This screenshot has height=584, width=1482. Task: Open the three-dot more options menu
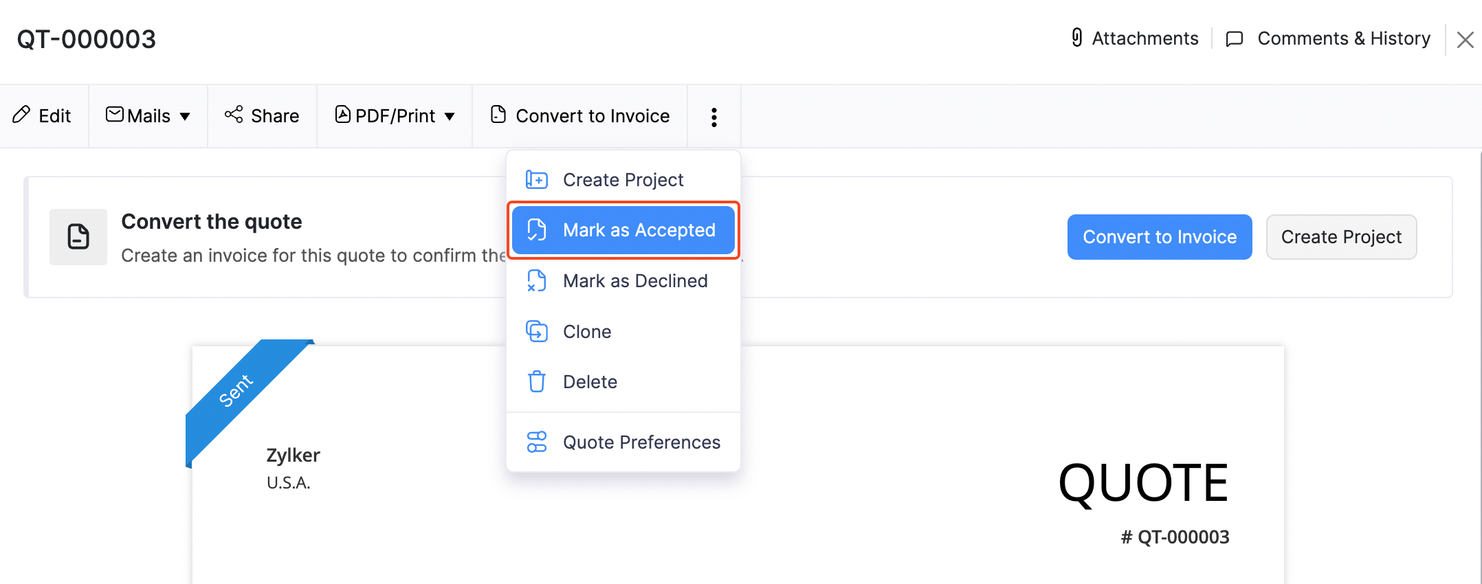click(714, 117)
